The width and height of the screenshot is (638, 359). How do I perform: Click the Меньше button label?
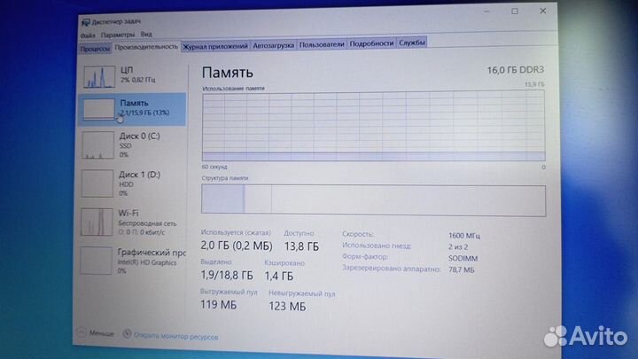[101, 333]
